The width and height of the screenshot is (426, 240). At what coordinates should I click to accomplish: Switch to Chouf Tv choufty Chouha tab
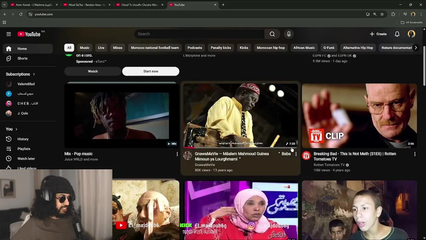(140, 5)
